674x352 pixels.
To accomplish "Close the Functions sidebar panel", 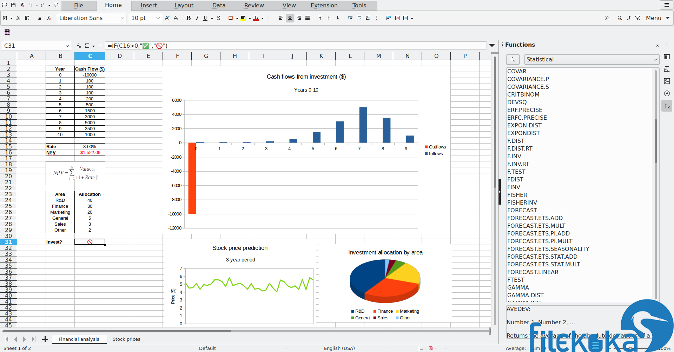I will pos(658,46).
